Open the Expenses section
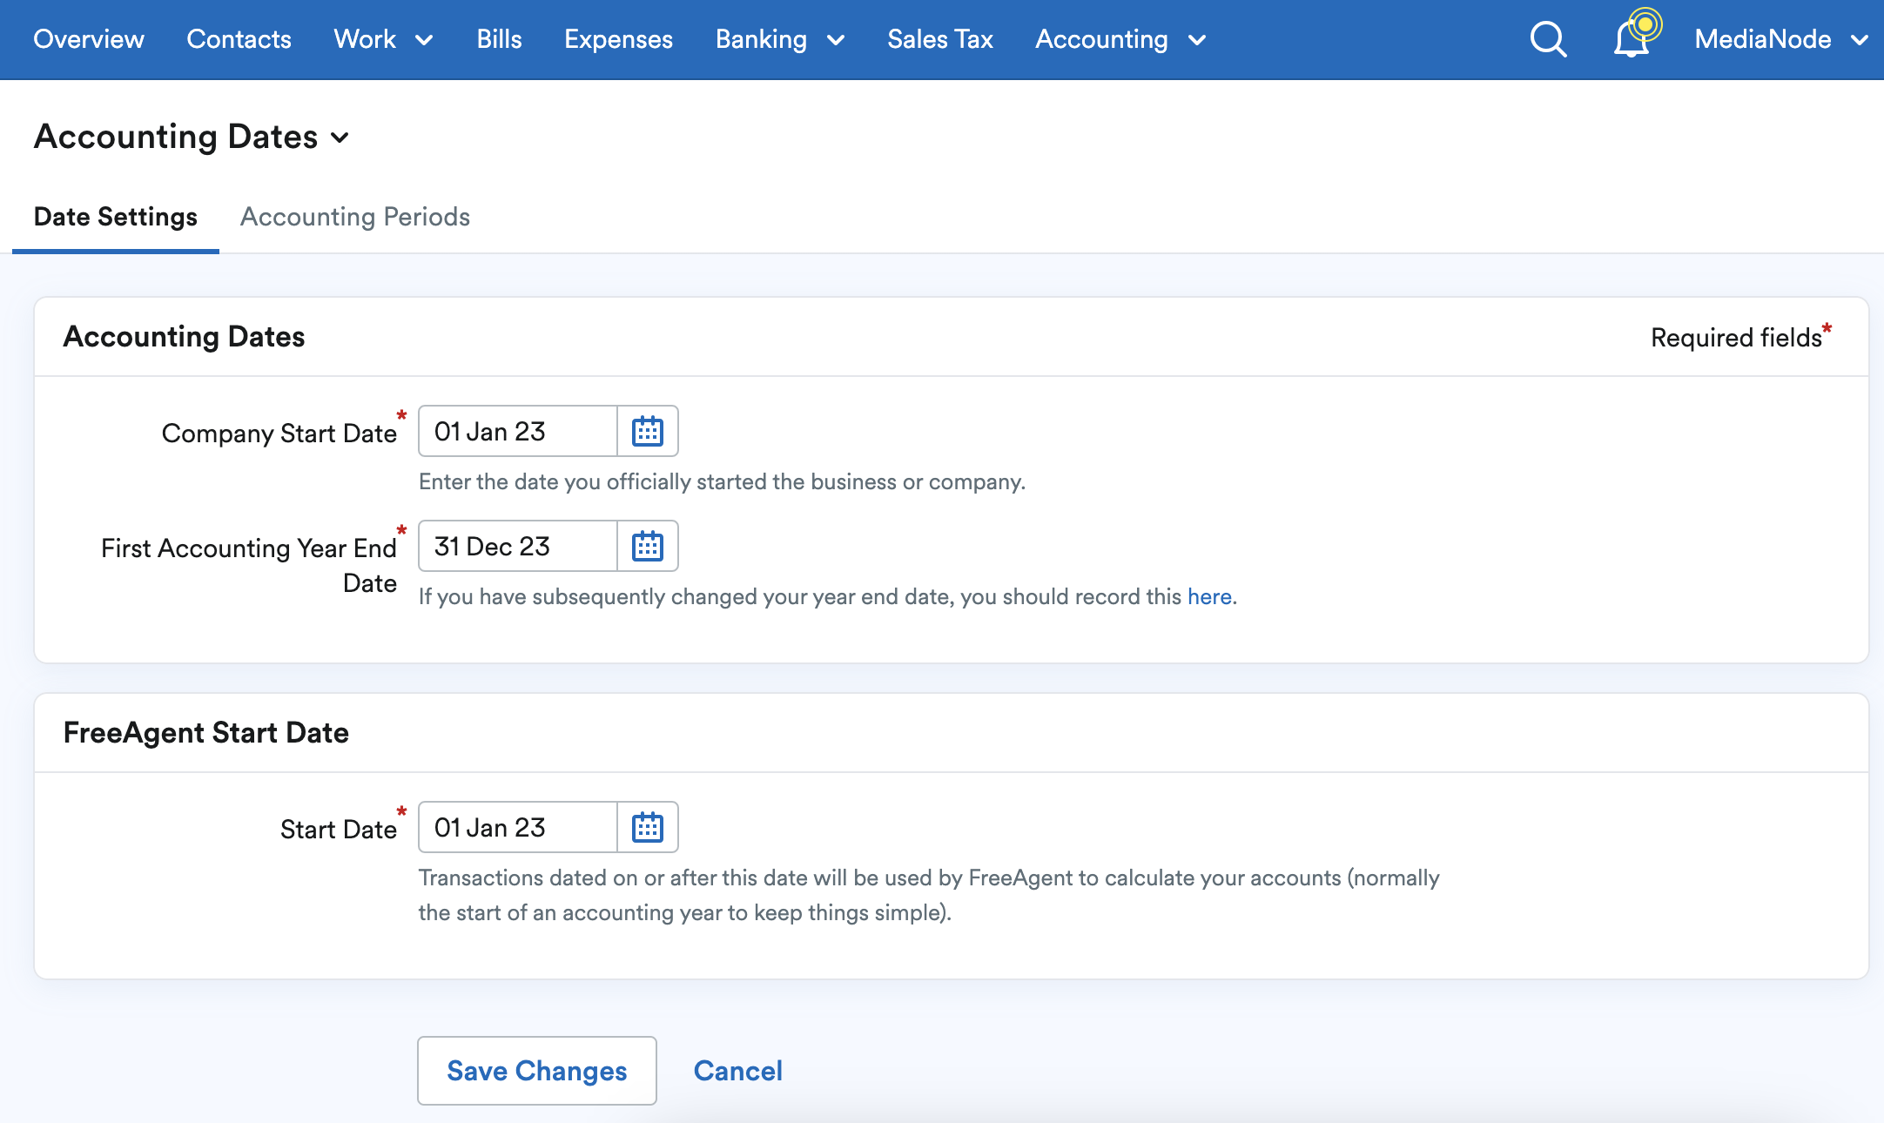The image size is (1884, 1123). tap(618, 39)
